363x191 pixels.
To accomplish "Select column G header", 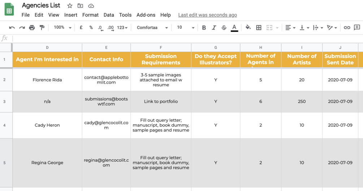I will (x=216, y=48).
